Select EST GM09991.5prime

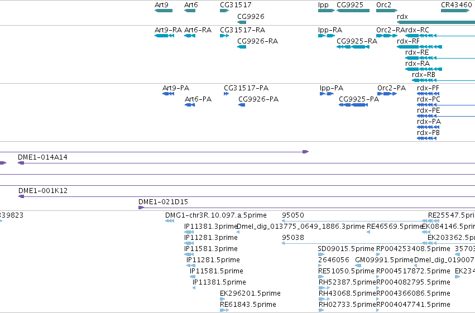point(358,266)
